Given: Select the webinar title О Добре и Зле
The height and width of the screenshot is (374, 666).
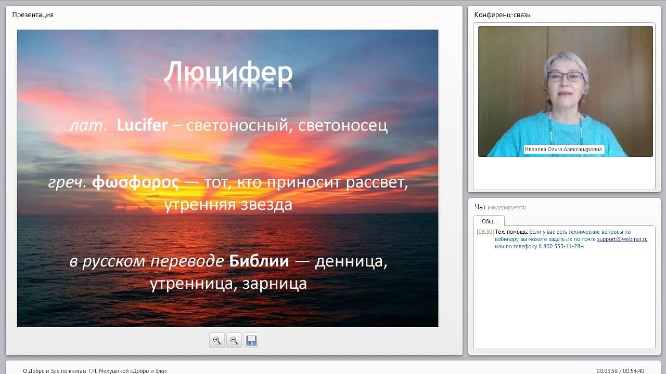Looking at the screenshot, I should (95, 371).
